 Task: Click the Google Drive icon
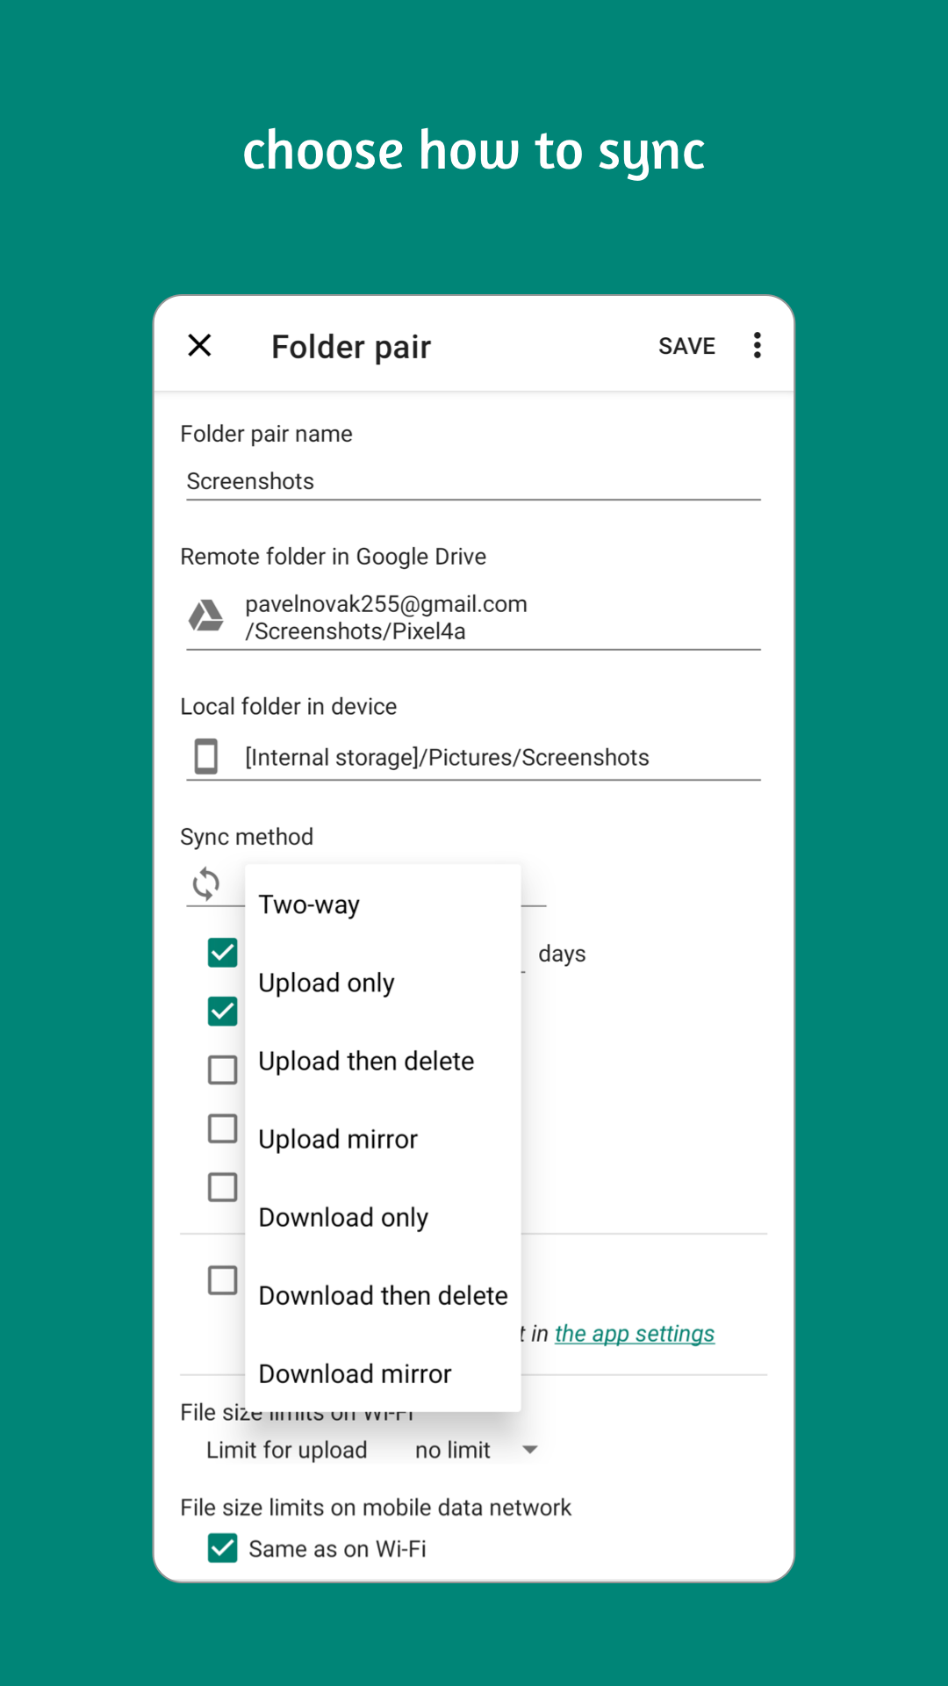pyautogui.click(x=206, y=616)
